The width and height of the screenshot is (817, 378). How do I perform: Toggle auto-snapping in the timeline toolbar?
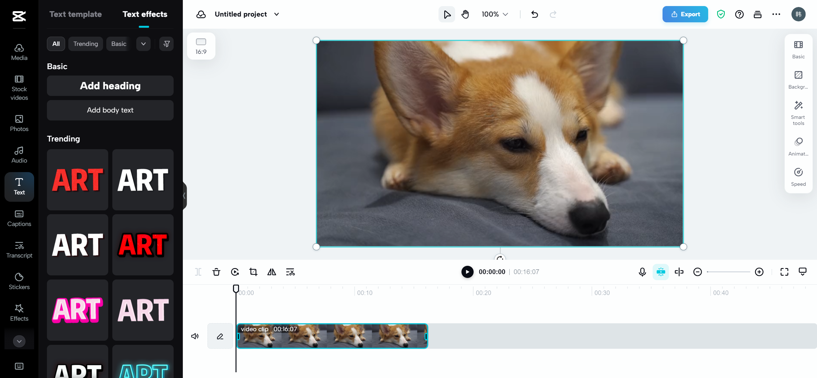pos(661,272)
